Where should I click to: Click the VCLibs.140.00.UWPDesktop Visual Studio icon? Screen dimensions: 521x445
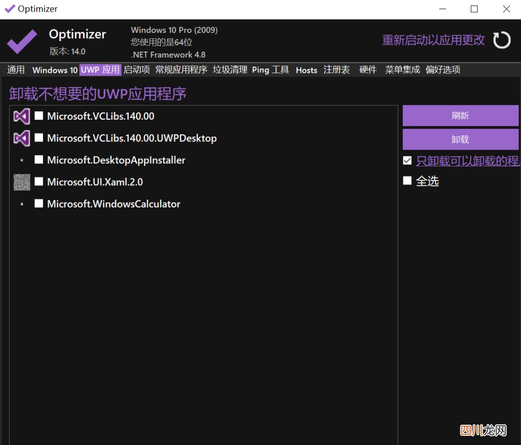point(22,138)
